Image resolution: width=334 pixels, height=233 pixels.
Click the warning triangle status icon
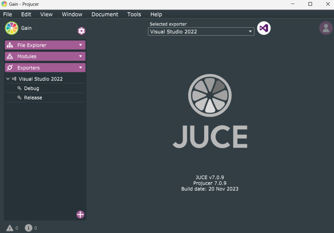[9, 228]
